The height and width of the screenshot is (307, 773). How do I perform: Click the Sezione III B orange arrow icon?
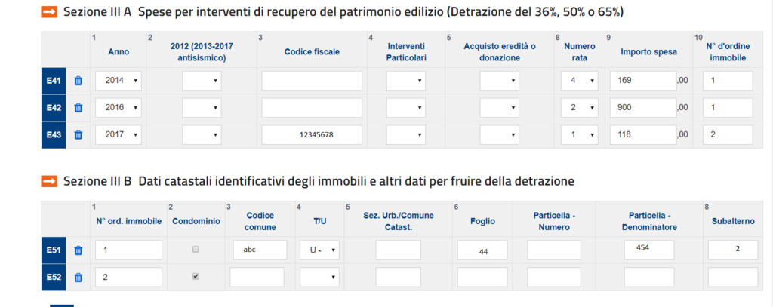49,181
